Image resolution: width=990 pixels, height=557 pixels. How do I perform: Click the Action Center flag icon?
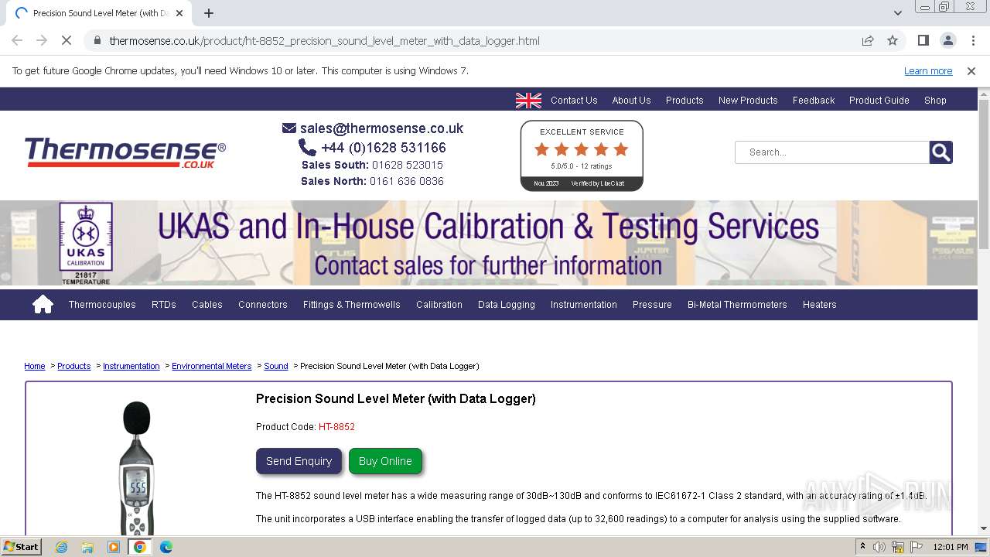(x=917, y=547)
